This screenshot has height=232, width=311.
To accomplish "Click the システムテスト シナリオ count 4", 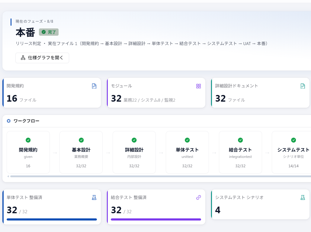I will pyautogui.click(x=218, y=210).
